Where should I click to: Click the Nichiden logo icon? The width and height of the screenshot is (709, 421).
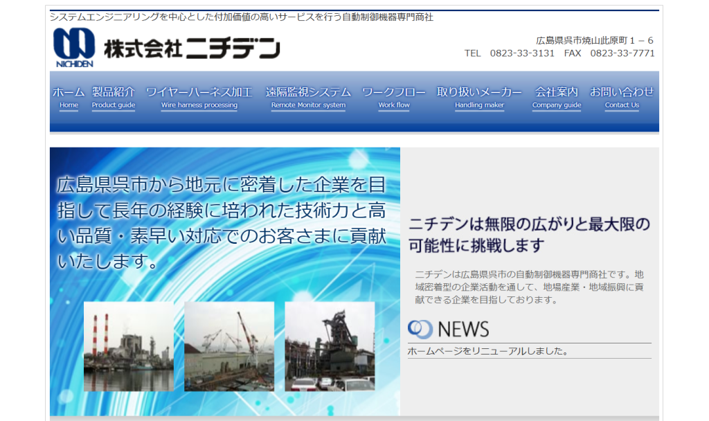(x=74, y=46)
